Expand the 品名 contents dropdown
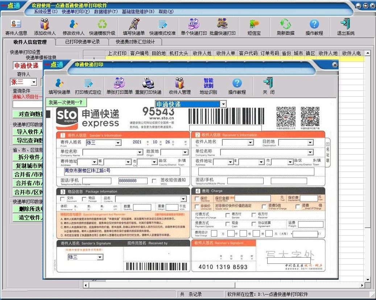Viewport: 376px width, 300px height. coord(183,199)
